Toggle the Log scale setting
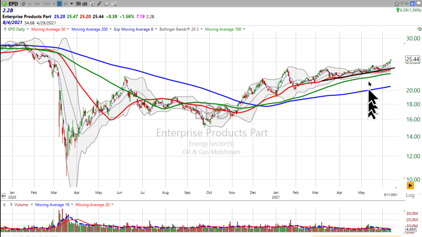422x237 pixels. pos(410,195)
